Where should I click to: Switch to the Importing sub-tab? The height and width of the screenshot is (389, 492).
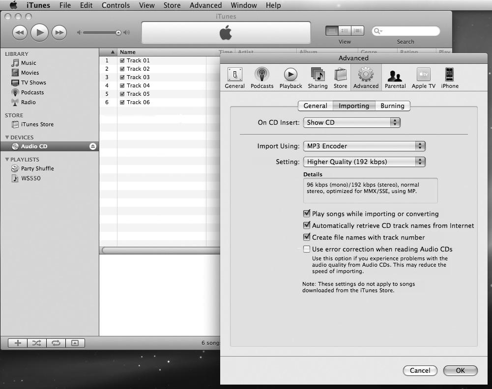click(354, 106)
